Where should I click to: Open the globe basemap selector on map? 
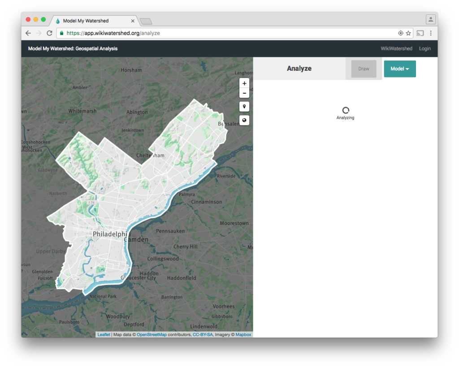[x=244, y=120]
